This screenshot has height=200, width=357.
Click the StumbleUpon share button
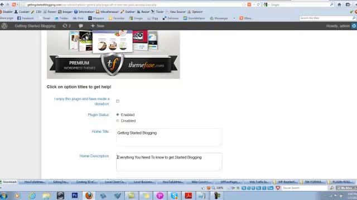[194, 18]
